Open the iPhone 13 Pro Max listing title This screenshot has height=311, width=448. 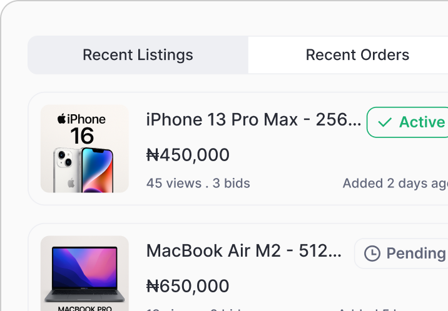click(253, 119)
